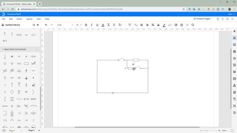Search the Symbol Library

pos(34,25)
